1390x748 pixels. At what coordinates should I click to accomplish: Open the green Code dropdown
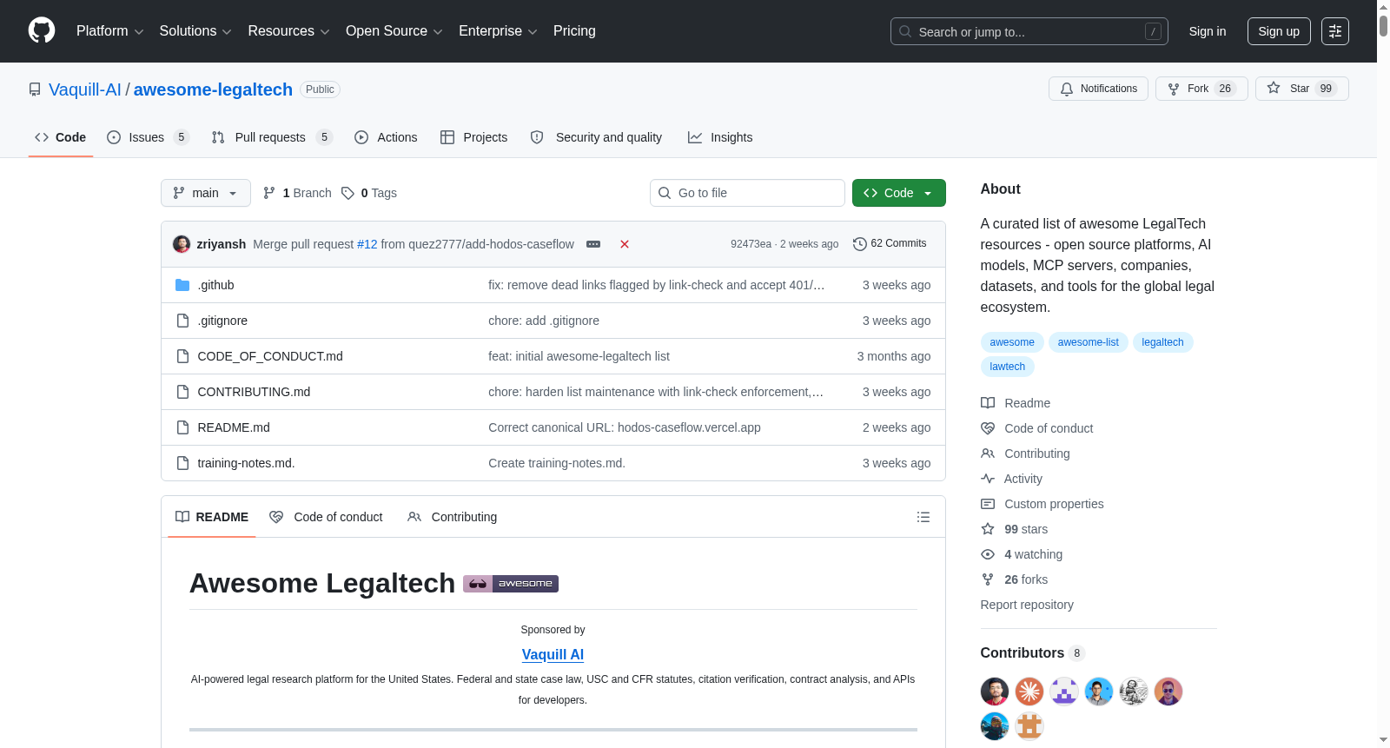(x=899, y=193)
